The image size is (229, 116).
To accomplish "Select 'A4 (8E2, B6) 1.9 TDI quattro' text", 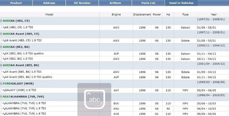I will tap(24, 53).
